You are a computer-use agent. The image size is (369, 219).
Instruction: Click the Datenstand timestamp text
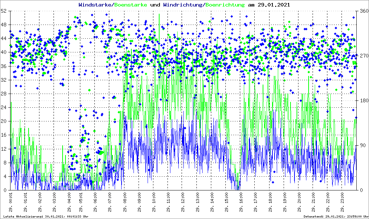click(336, 216)
